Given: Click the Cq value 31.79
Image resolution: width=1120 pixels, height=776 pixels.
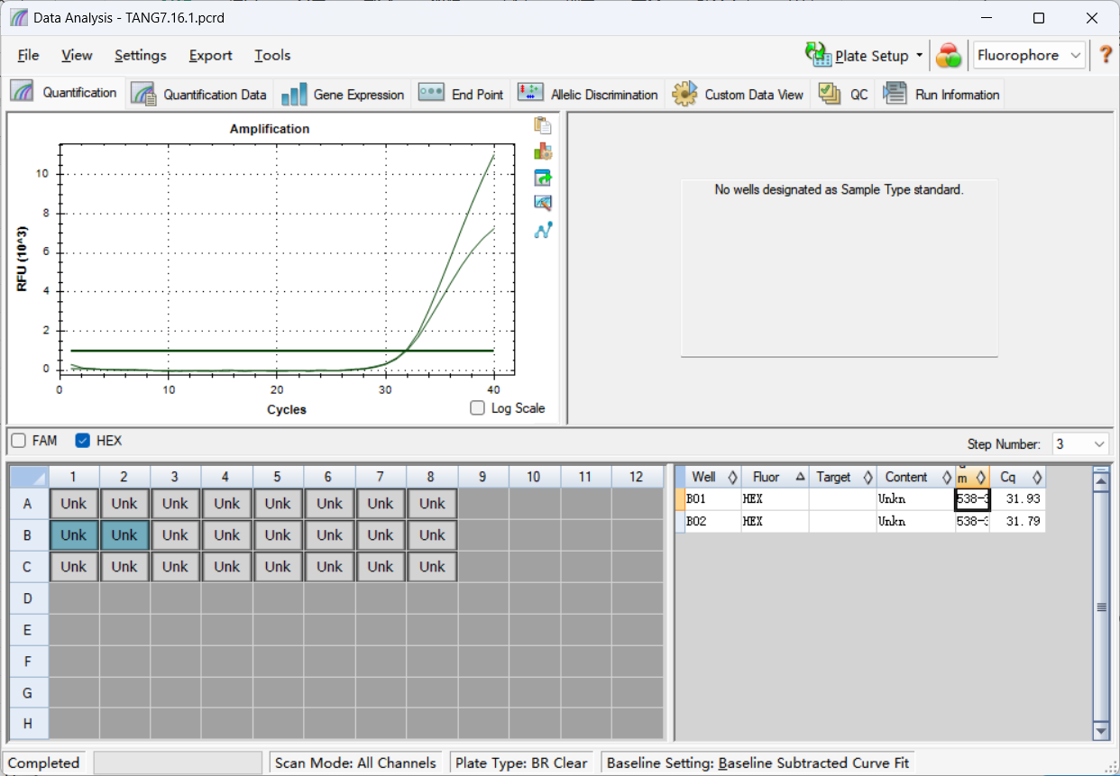Looking at the screenshot, I should click(x=1017, y=521).
